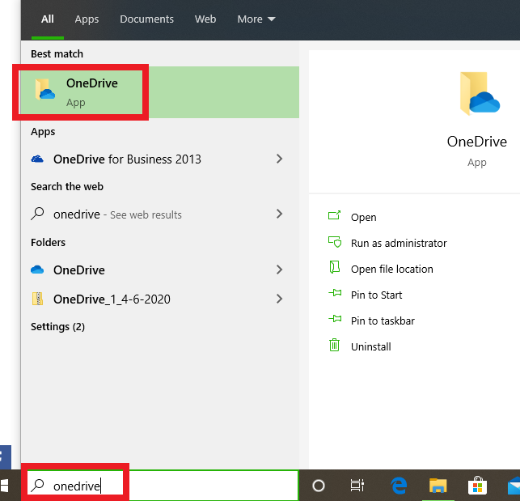520x501 pixels.
Task: Select the All search tab
Action: [48, 19]
